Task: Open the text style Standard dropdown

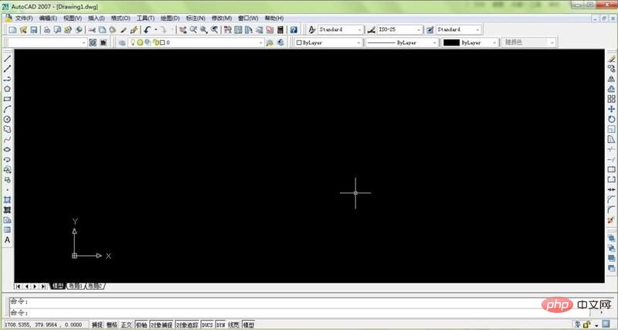Action: click(341, 29)
